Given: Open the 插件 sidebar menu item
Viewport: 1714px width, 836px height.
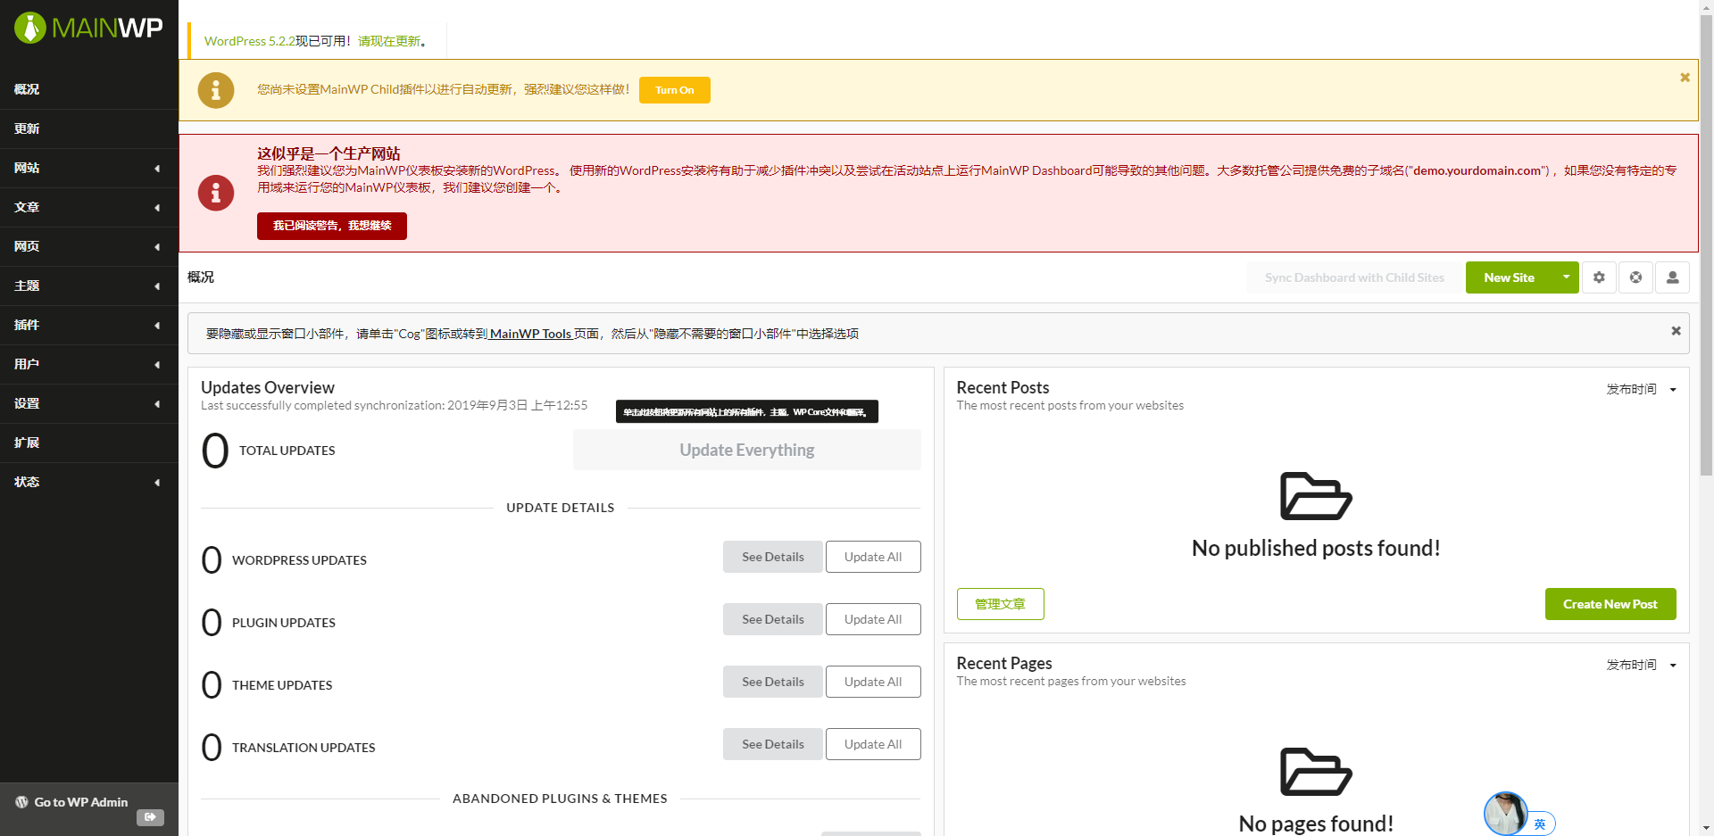Looking at the screenshot, I should [89, 325].
